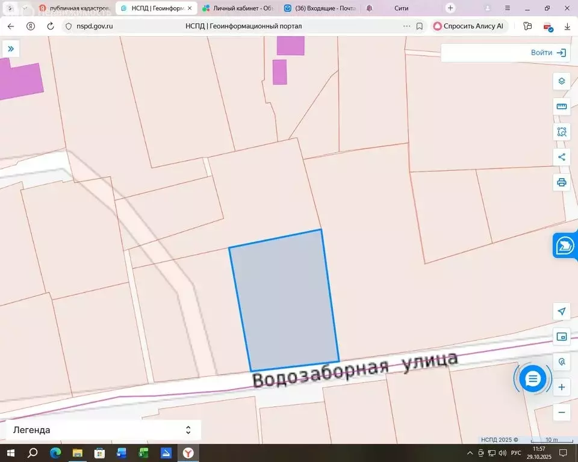Image resolution: width=578 pixels, height=462 pixels.
Task: Share the current map view
Action: (561, 156)
